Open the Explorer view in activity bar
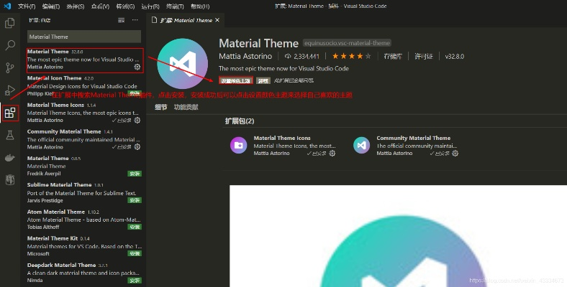 tap(10, 23)
